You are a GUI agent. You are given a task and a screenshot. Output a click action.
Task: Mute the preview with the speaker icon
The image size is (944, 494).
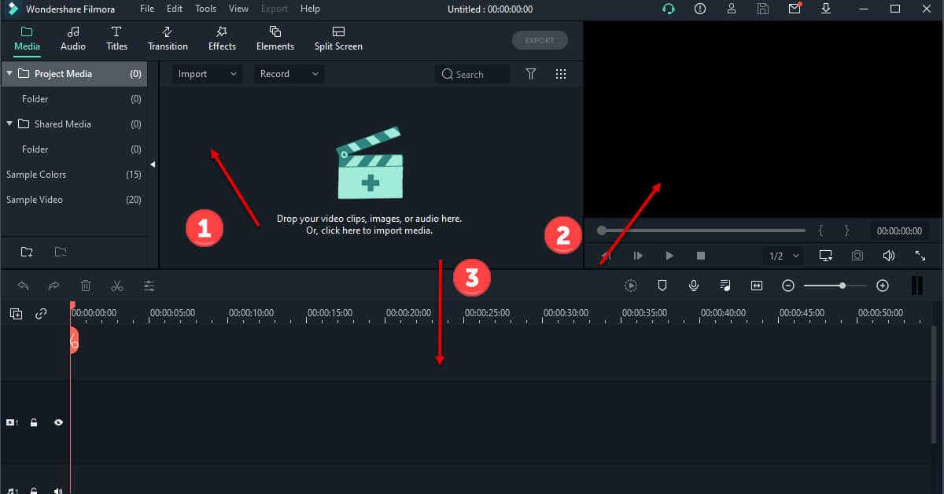(x=889, y=255)
